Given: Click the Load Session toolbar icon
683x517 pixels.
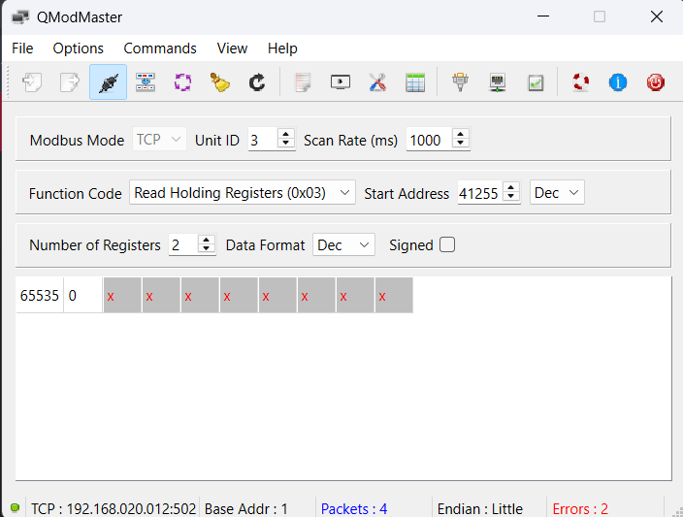Looking at the screenshot, I should pos(32,82).
